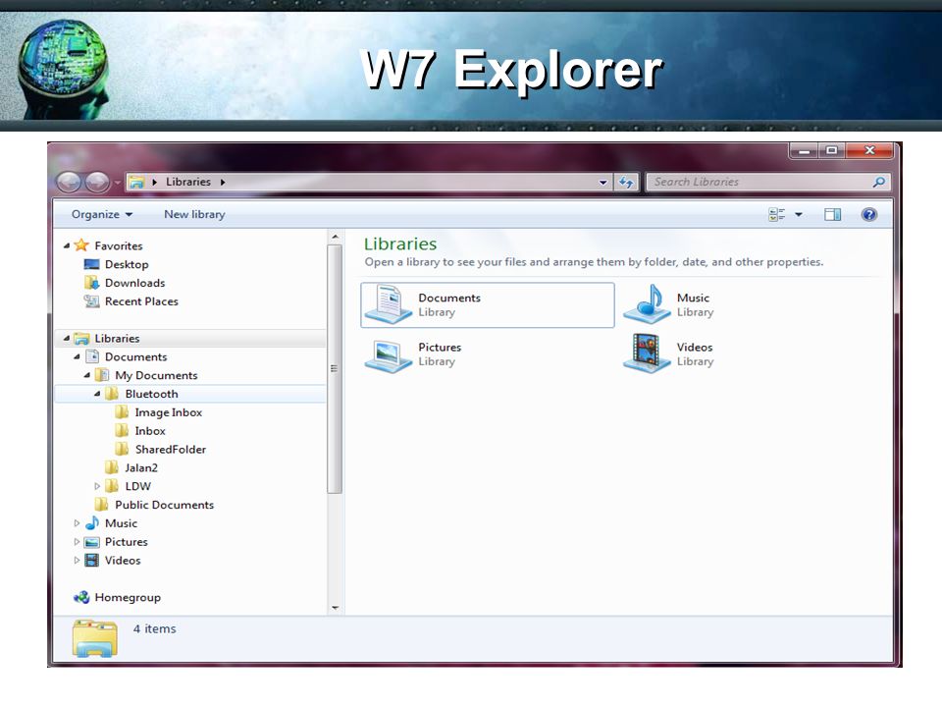Change view using the view icon

(x=777, y=215)
